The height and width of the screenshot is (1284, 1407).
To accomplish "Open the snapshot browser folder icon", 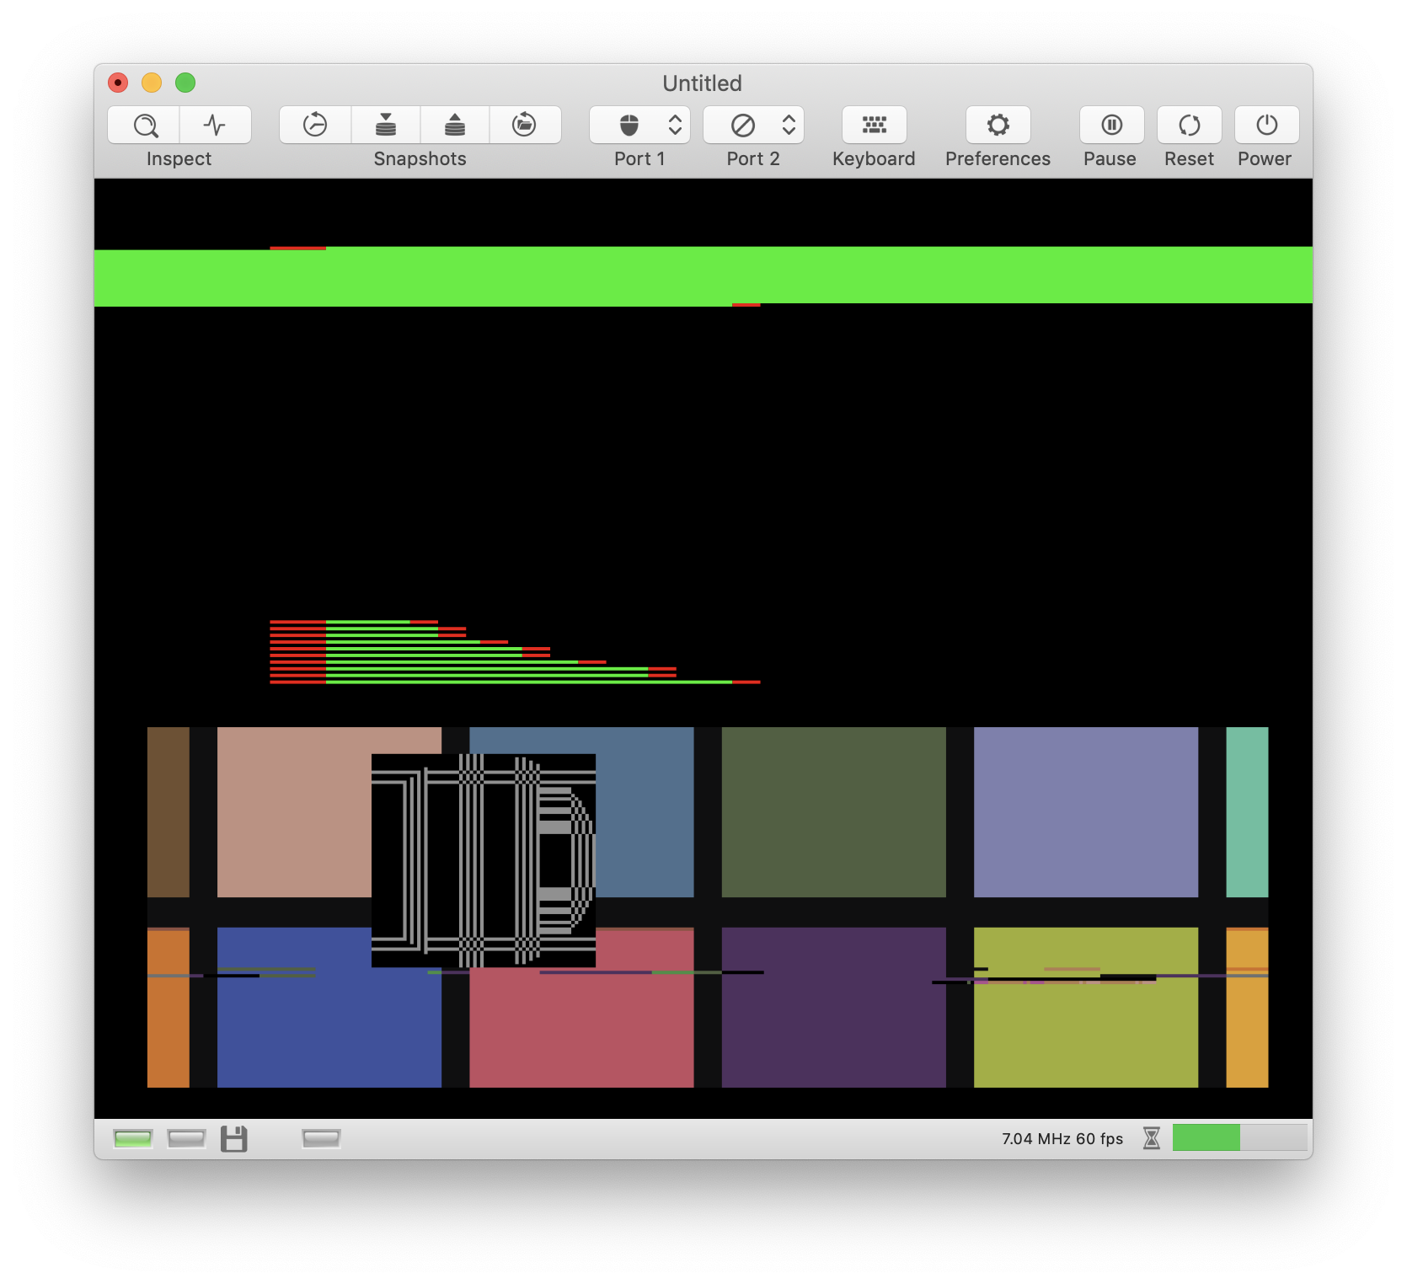I will (524, 125).
